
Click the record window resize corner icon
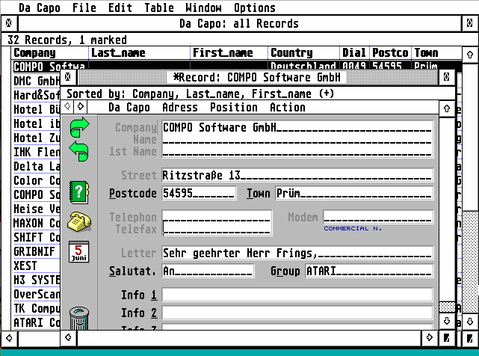[447, 338]
